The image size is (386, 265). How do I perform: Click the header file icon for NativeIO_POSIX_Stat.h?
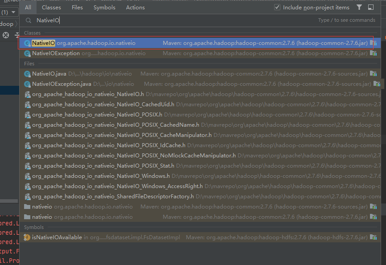(26, 166)
